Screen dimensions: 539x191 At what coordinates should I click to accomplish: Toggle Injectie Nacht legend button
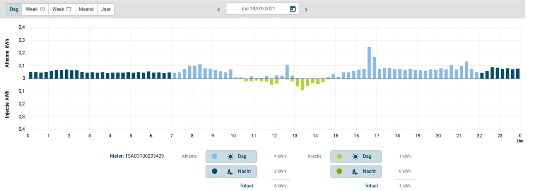click(356, 171)
